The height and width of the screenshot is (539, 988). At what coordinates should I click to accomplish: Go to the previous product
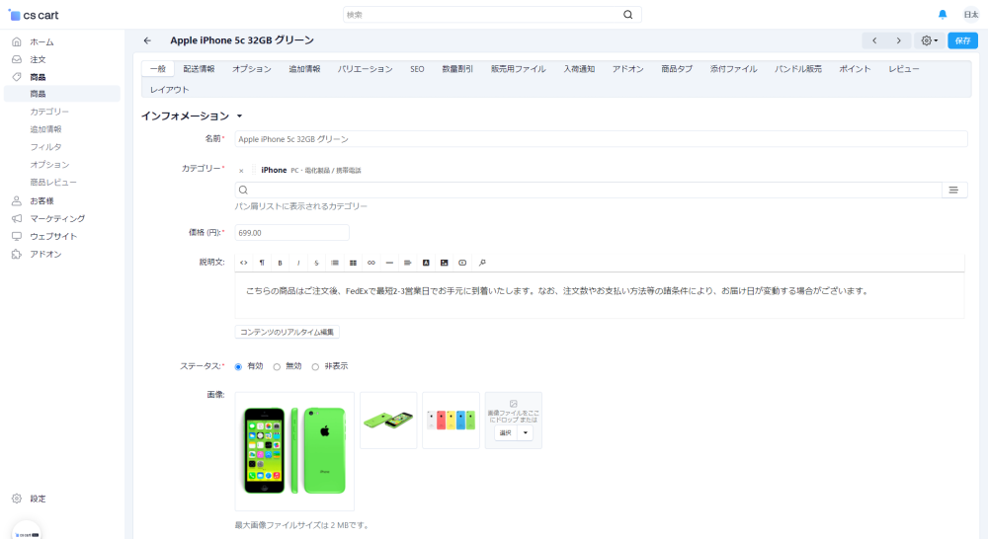point(874,40)
